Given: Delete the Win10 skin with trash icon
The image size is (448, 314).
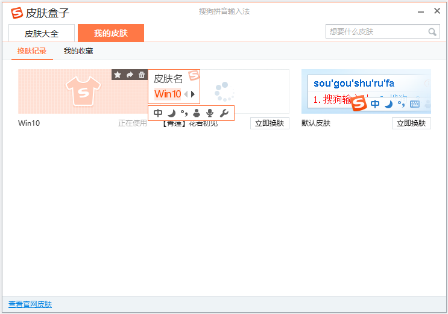Looking at the screenshot, I should click(142, 75).
